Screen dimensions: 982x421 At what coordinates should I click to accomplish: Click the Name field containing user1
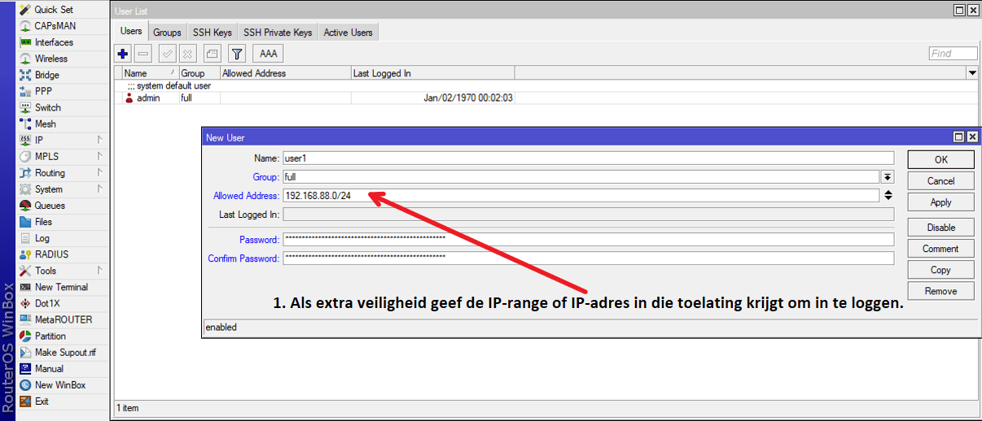tap(588, 158)
